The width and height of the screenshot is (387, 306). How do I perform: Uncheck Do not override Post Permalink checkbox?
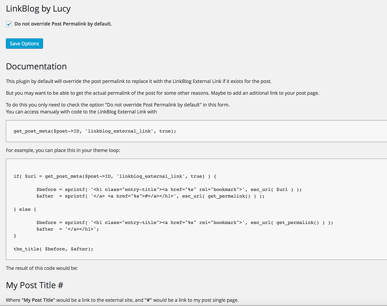click(9, 24)
